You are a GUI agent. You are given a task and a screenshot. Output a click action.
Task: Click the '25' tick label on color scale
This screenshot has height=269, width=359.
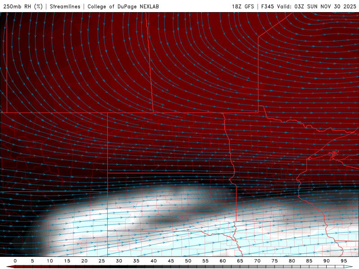102,261
